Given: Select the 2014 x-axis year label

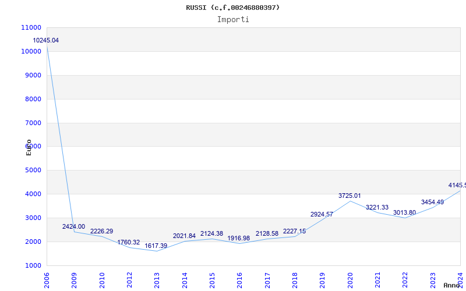Looking at the screenshot, I should [x=185, y=281].
